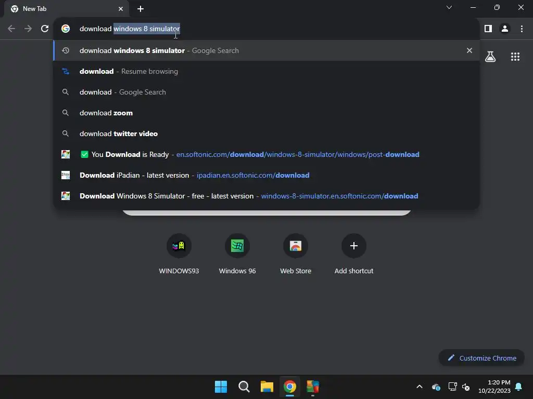Click the Customize Chrome button
The image size is (533, 399).
click(x=481, y=358)
